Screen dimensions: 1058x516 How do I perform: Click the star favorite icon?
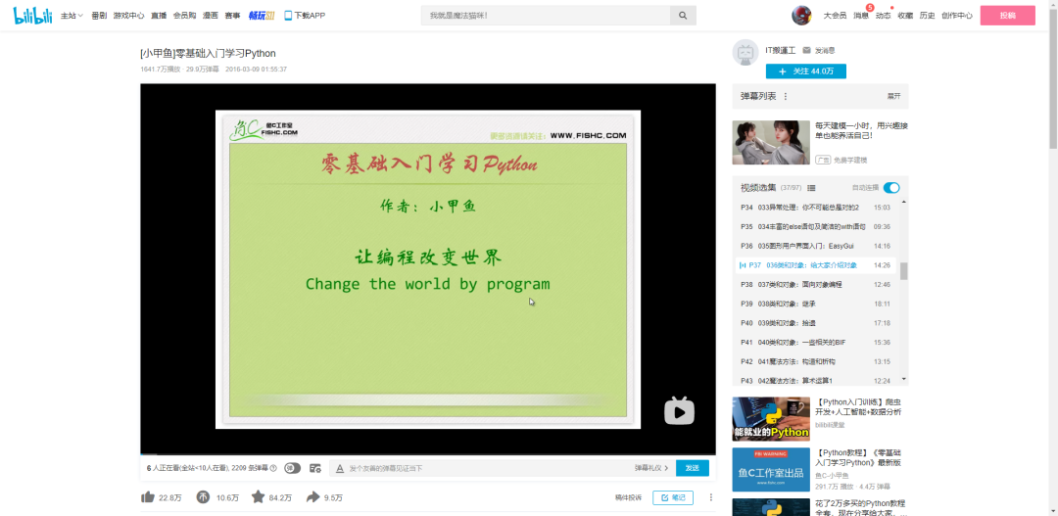click(258, 497)
